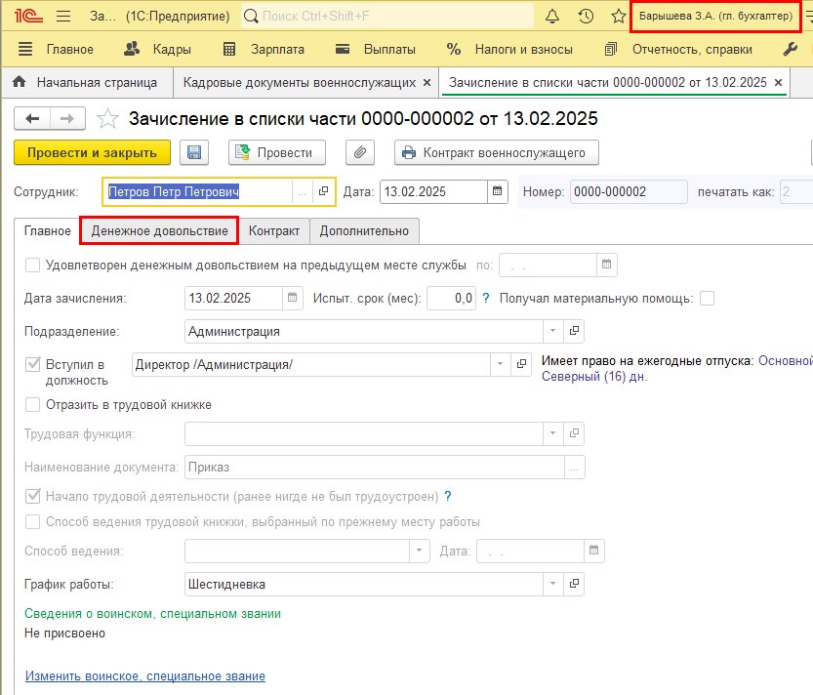Image resolution: width=813 pixels, height=695 pixels.
Task: Open calendar of Удовлетворен по date
Action: coord(607,266)
